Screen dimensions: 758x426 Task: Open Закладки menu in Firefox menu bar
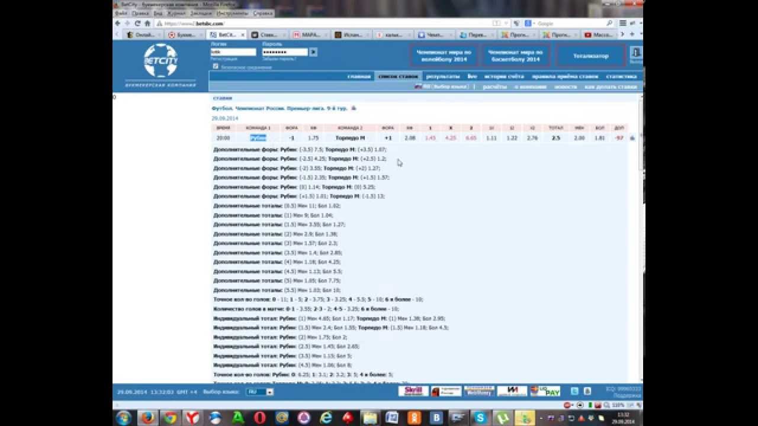201,12
